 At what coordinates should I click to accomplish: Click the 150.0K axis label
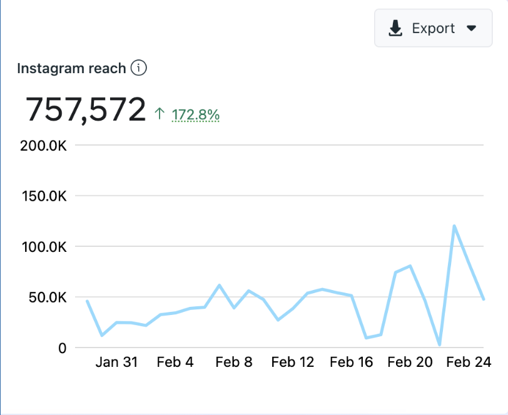pos(44,196)
